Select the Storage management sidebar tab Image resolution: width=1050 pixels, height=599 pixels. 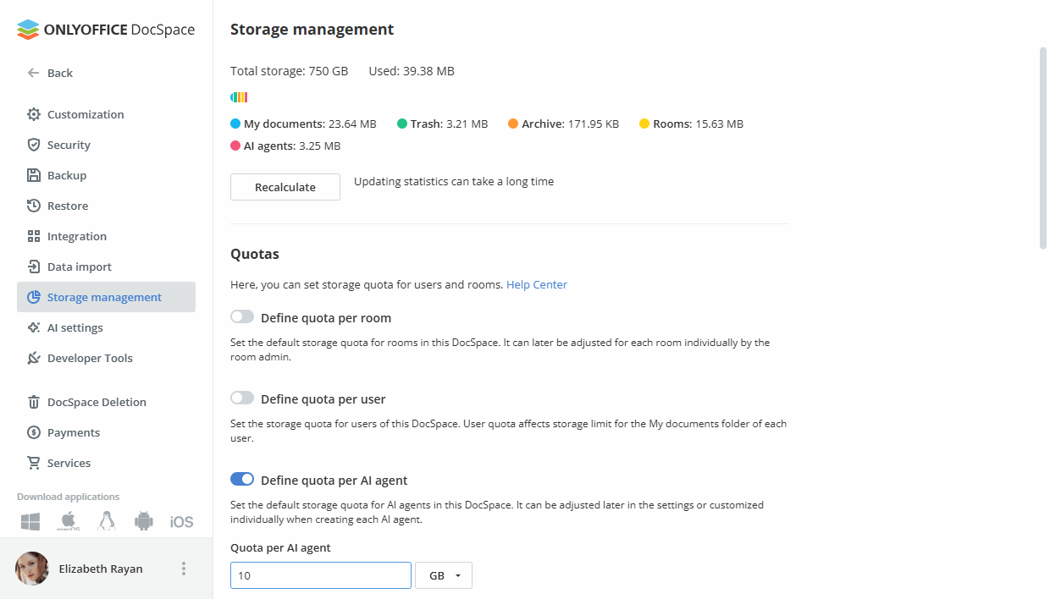[x=105, y=296]
